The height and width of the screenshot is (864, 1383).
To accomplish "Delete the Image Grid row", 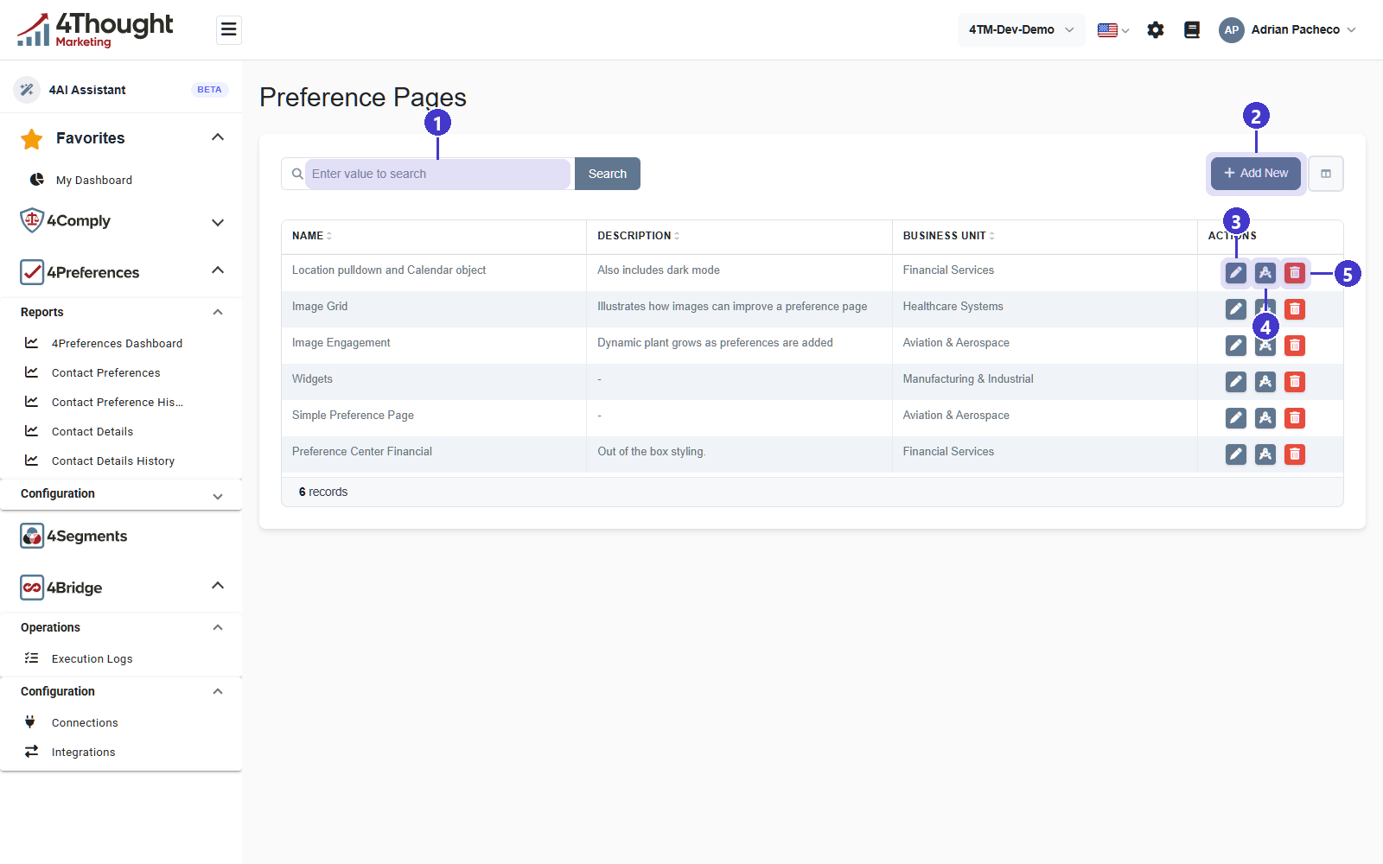I will (x=1295, y=309).
